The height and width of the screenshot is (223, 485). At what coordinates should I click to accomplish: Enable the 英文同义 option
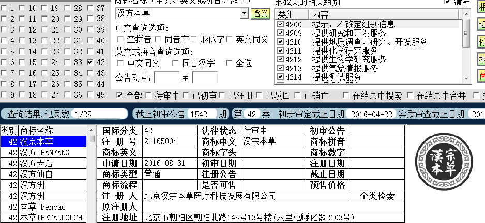[229, 39]
